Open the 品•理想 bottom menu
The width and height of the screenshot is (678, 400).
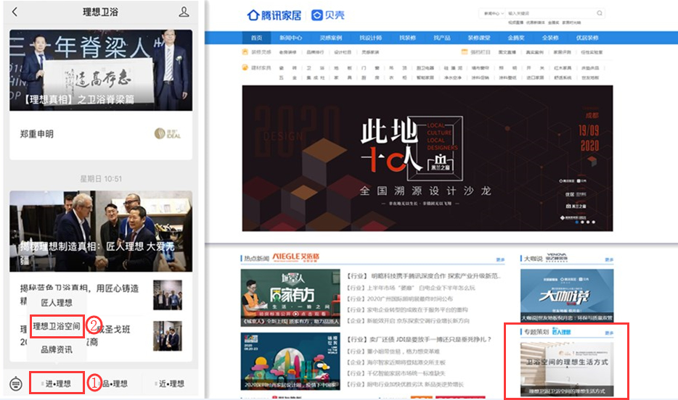click(115, 383)
